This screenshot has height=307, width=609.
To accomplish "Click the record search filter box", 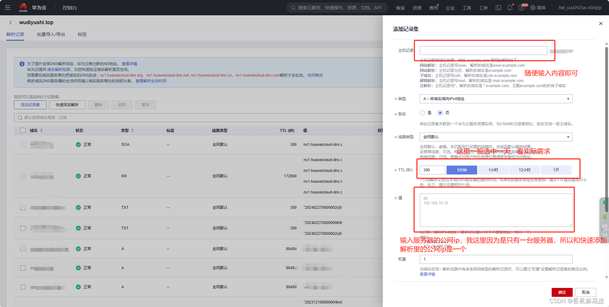I will pyautogui.click(x=198, y=118).
